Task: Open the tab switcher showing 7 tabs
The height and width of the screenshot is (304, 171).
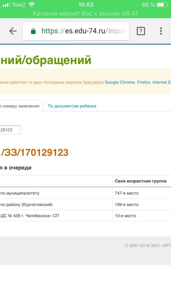Action: tap(141, 31)
